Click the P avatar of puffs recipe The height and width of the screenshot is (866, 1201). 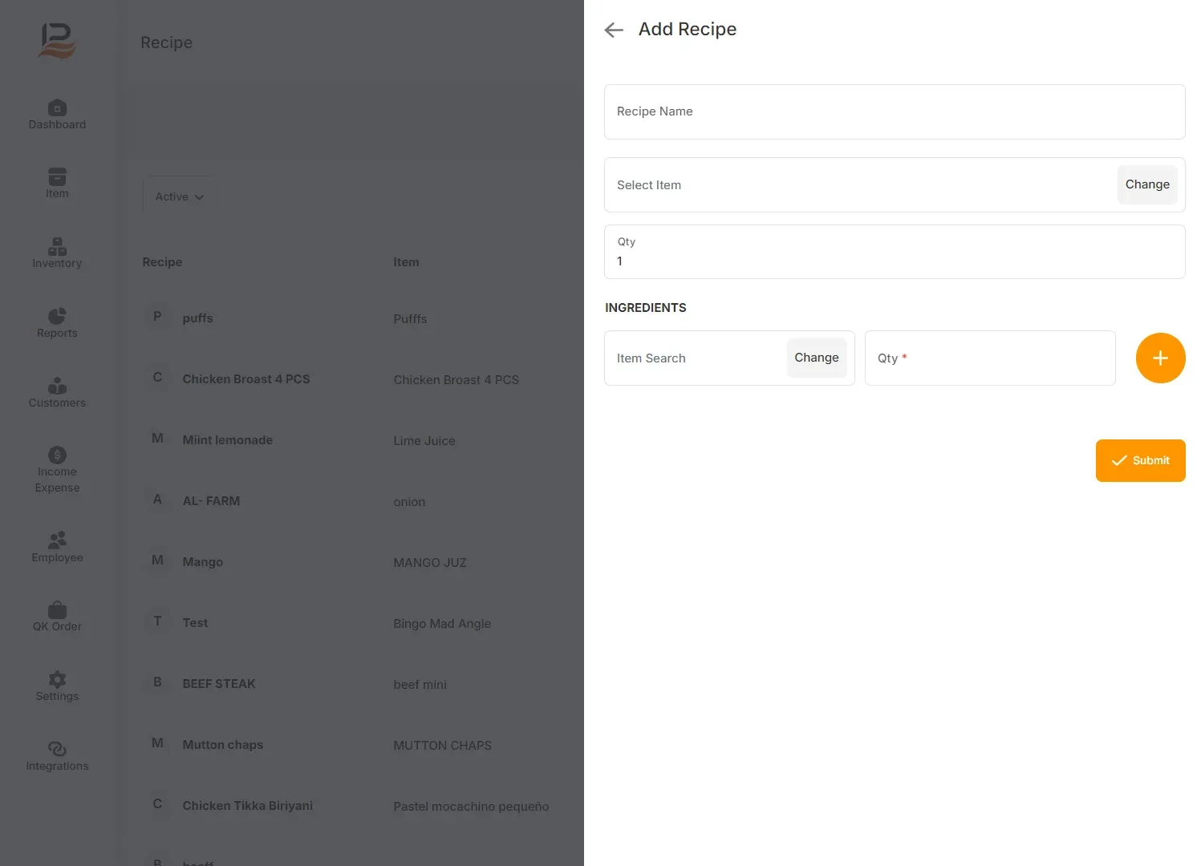[x=157, y=317]
